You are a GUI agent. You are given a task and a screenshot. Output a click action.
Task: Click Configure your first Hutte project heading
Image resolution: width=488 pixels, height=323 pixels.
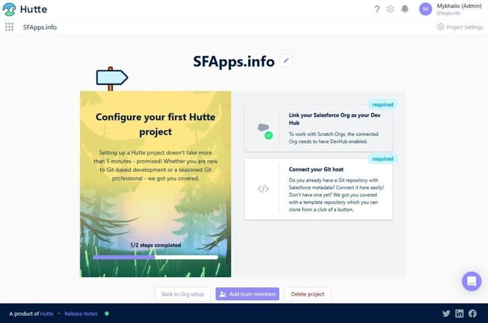[156, 124]
